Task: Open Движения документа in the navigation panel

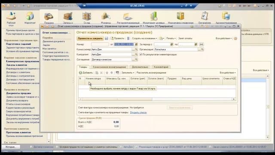Action: click(x=54, y=41)
